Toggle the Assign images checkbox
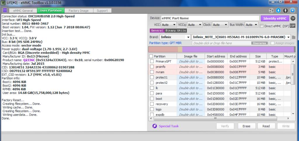Screen dimensions: 299x141 272,43
